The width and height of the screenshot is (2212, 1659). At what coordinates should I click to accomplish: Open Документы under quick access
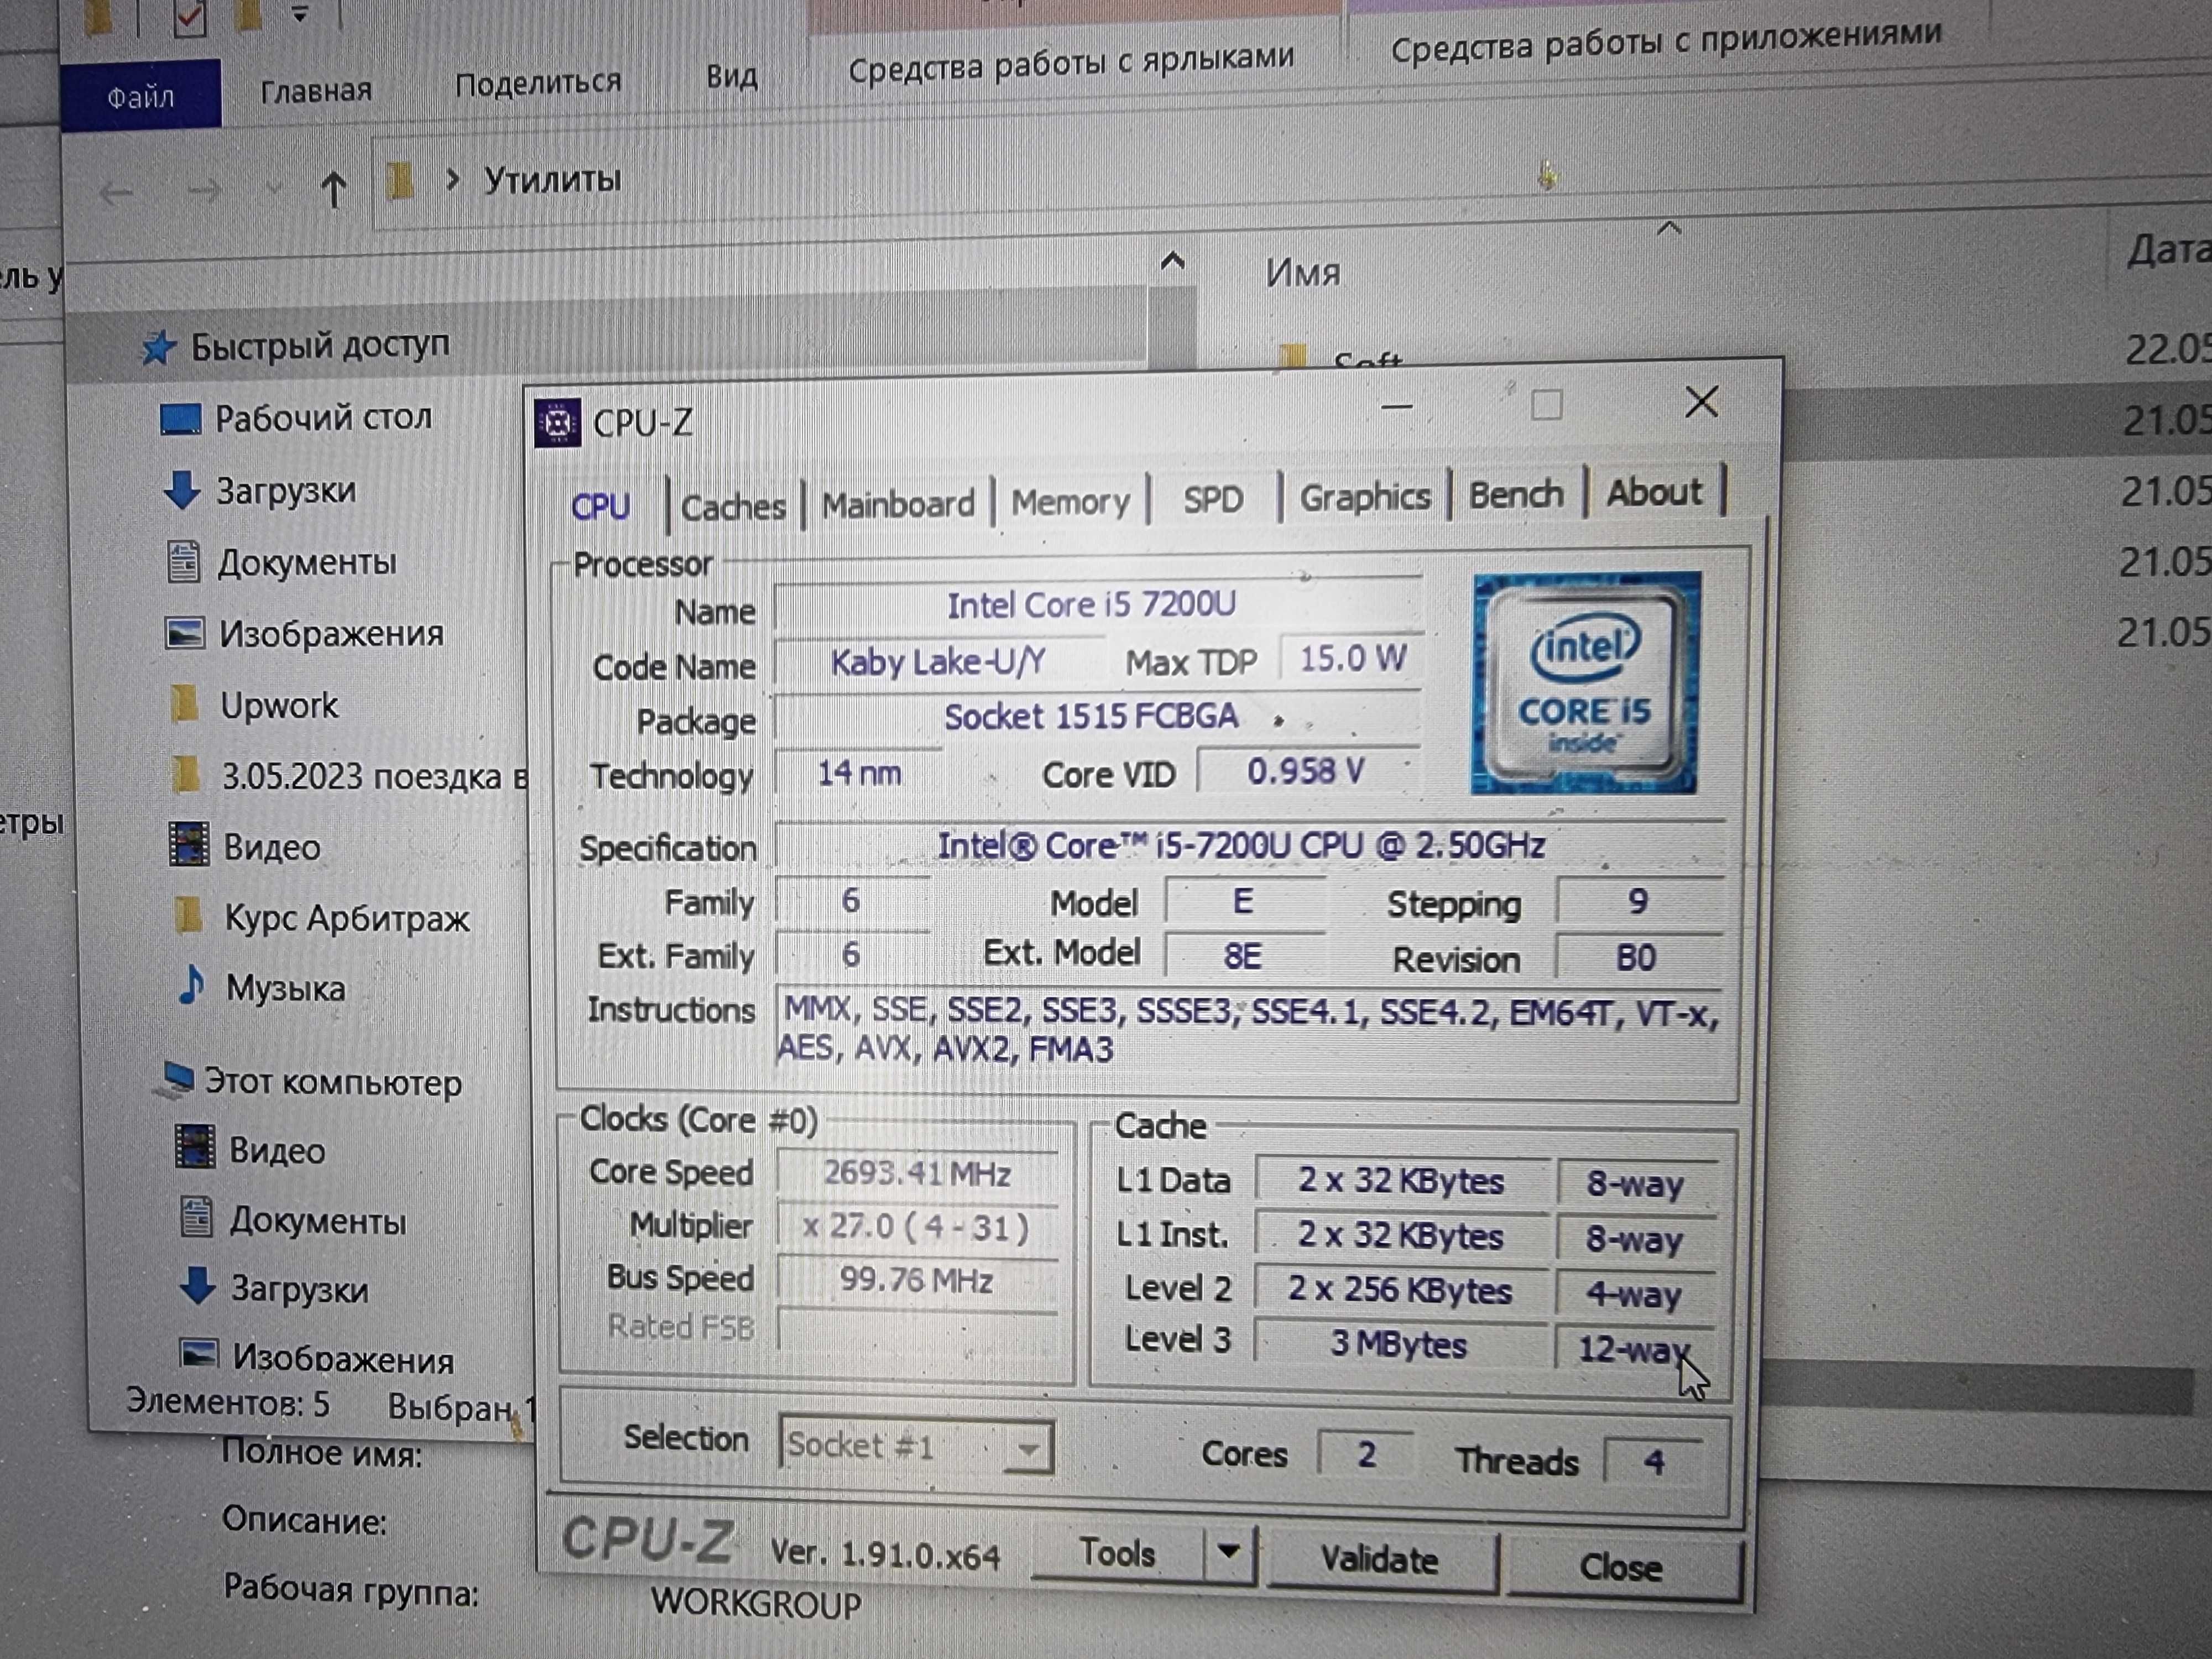click(307, 562)
